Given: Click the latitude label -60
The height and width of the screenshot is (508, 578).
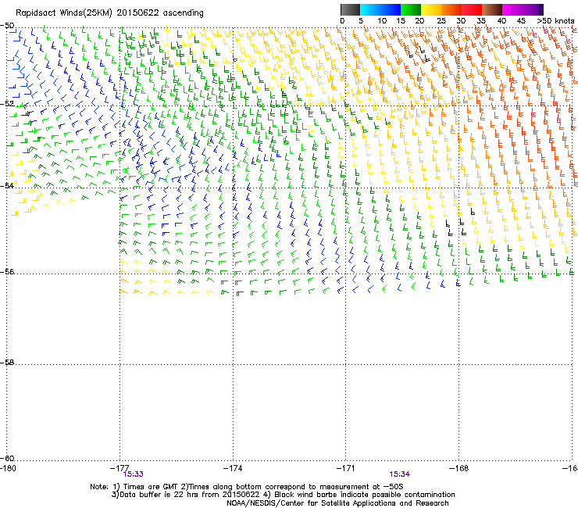Looking at the screenshot, I should pos(7,458).
